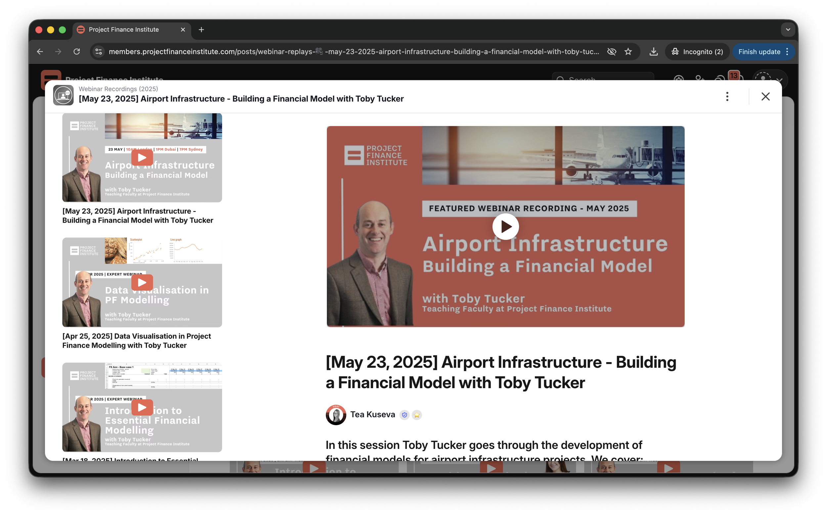Viewport: 827px width, 515px height.
Task: Toggle the third-party cookies eye icon
Action: pyautogui.click(x=611, y=52)
